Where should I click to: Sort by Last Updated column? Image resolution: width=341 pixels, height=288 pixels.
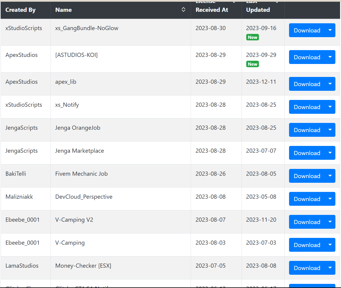pyautogui.click(x=277, y=2)
